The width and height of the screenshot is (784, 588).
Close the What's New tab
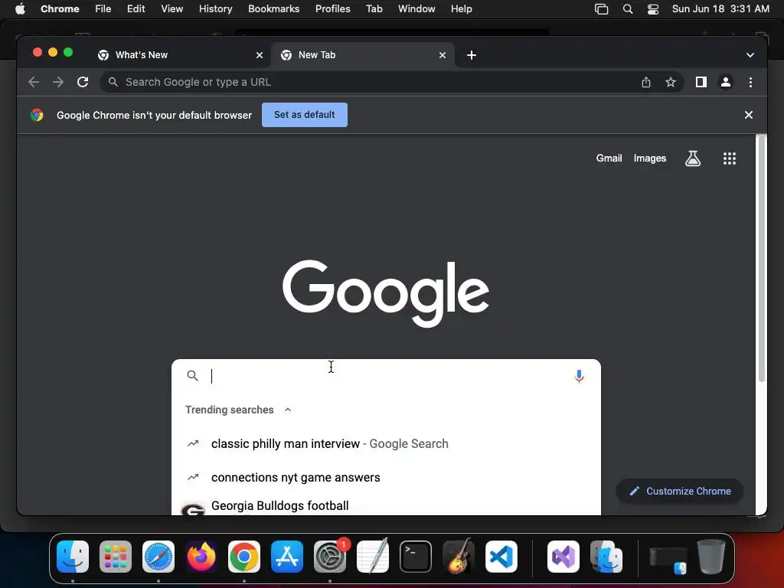pos(260,55)
